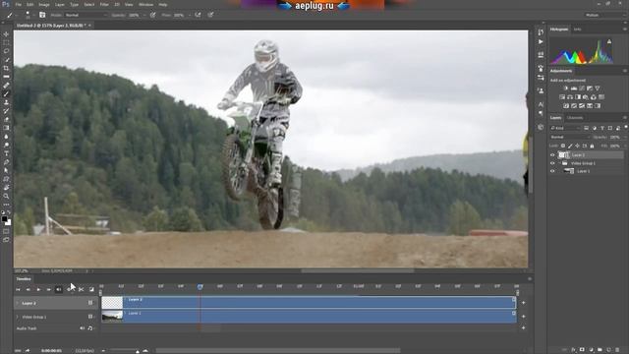Click the Photo Filter adjustment icon
The image size is (629, 354).
pyautogui.click(x=586, y=97)
